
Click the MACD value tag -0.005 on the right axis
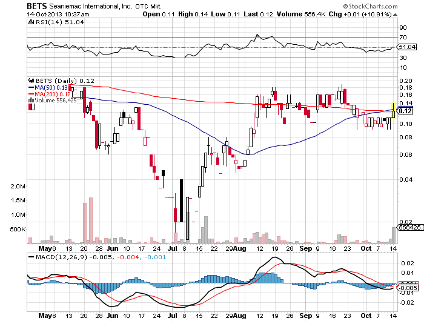point(407,288)
